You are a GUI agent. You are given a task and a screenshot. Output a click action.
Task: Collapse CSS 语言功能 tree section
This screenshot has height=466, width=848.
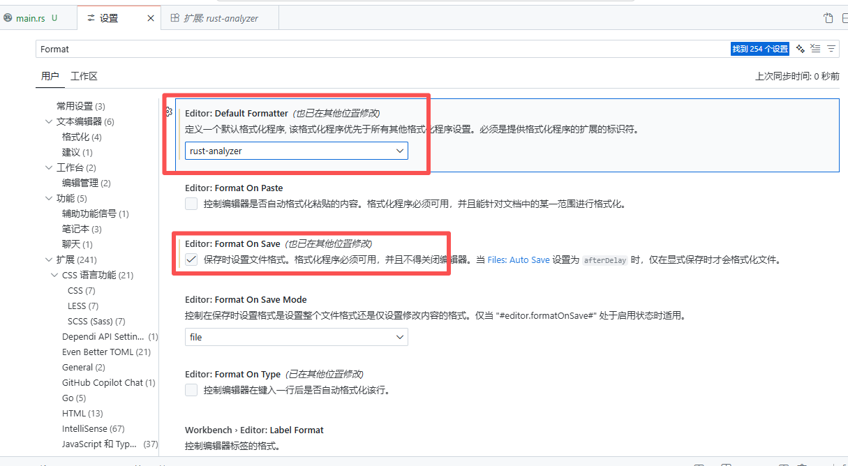click(55, 275)
